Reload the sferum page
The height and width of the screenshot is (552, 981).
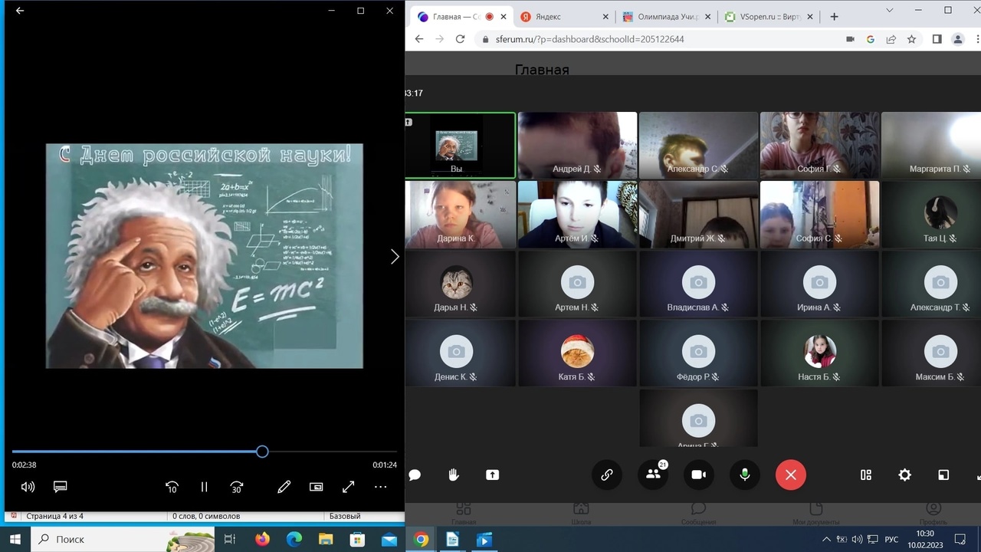tap(460, 39)
